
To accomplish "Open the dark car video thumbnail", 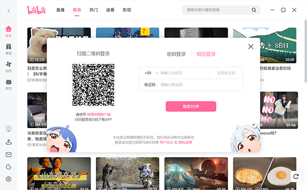I will [x=37, y=110].
